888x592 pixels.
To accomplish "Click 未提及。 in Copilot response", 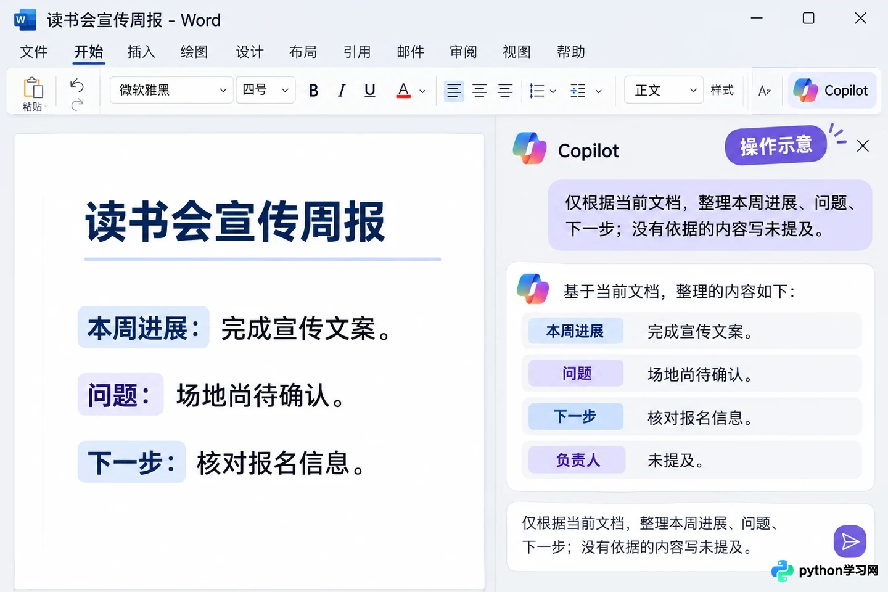I will (x=676, y=461).
